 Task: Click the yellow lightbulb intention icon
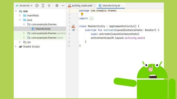click(x=82, y=14)
